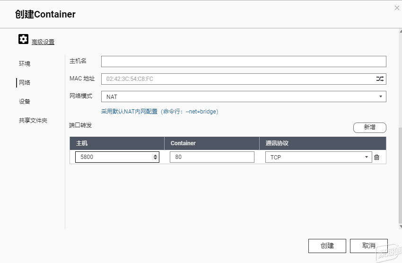Switch to the 共享文件夹 tab
The width and height of the screenshot is (402, 263).
pos(33,121)
